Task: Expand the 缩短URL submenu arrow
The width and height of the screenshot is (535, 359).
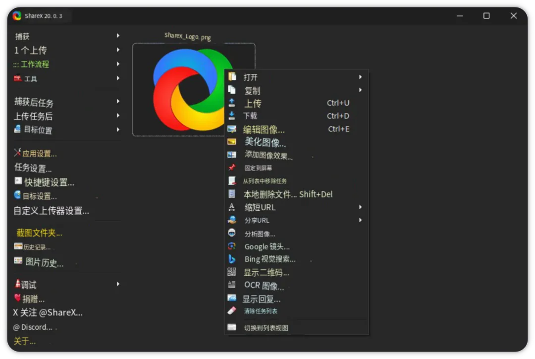Action: tap(360, 207)
